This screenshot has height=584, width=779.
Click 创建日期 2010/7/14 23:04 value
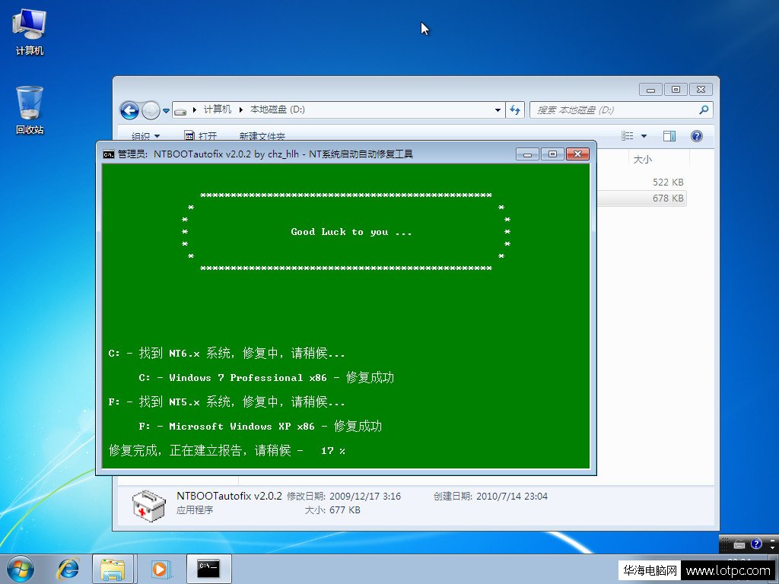[512, 496]
